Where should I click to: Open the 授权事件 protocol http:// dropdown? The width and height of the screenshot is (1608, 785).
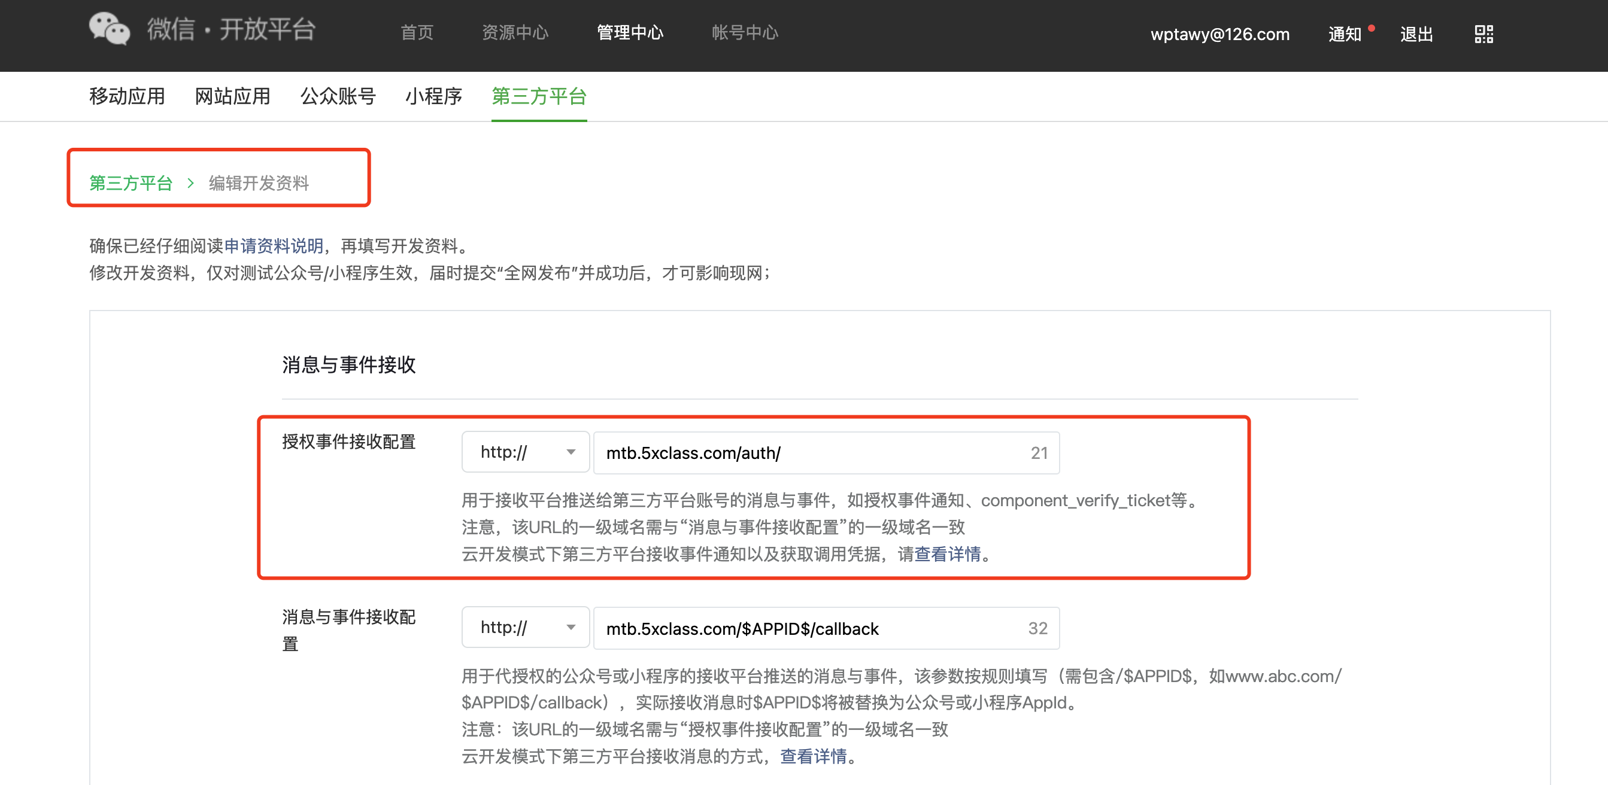(x=526, y=452)
